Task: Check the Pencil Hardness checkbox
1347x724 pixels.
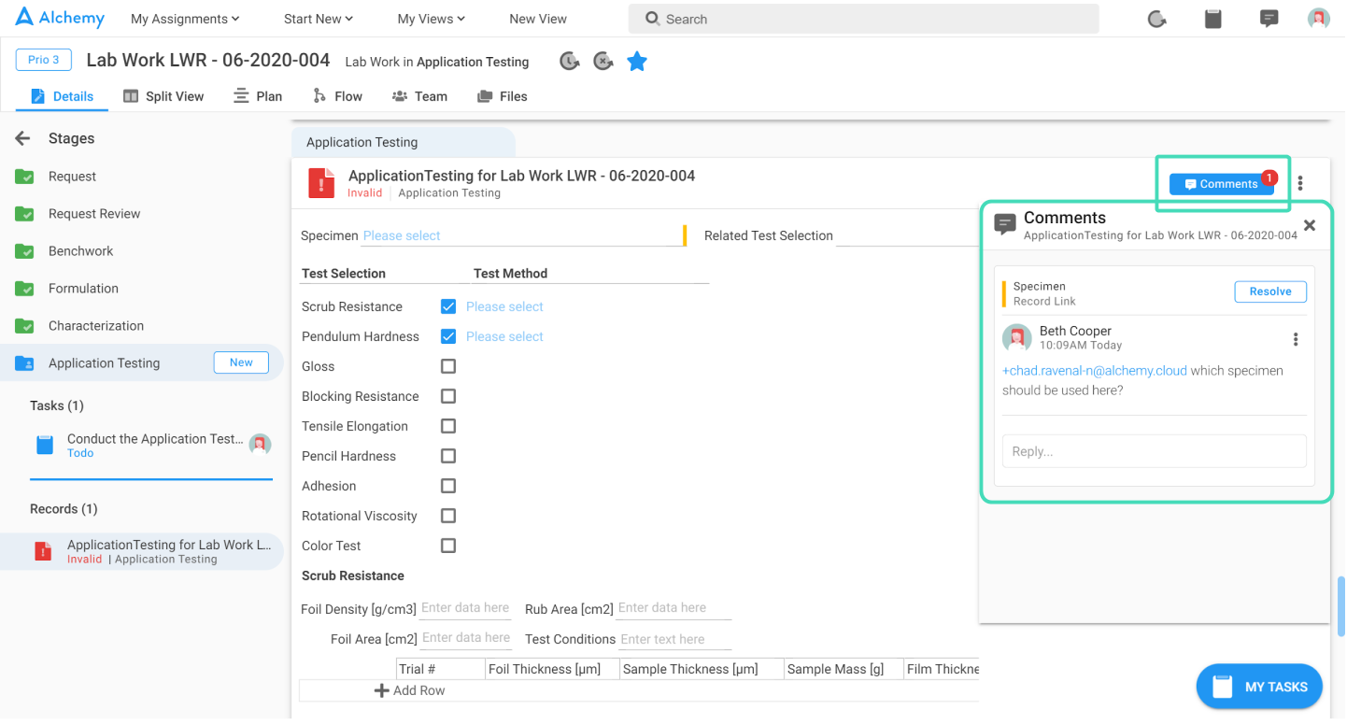Action: [448, 456]
